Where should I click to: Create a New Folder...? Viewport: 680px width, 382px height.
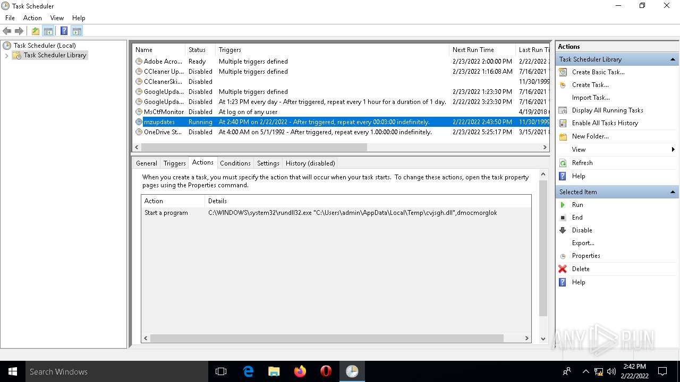tap(590, 136)
